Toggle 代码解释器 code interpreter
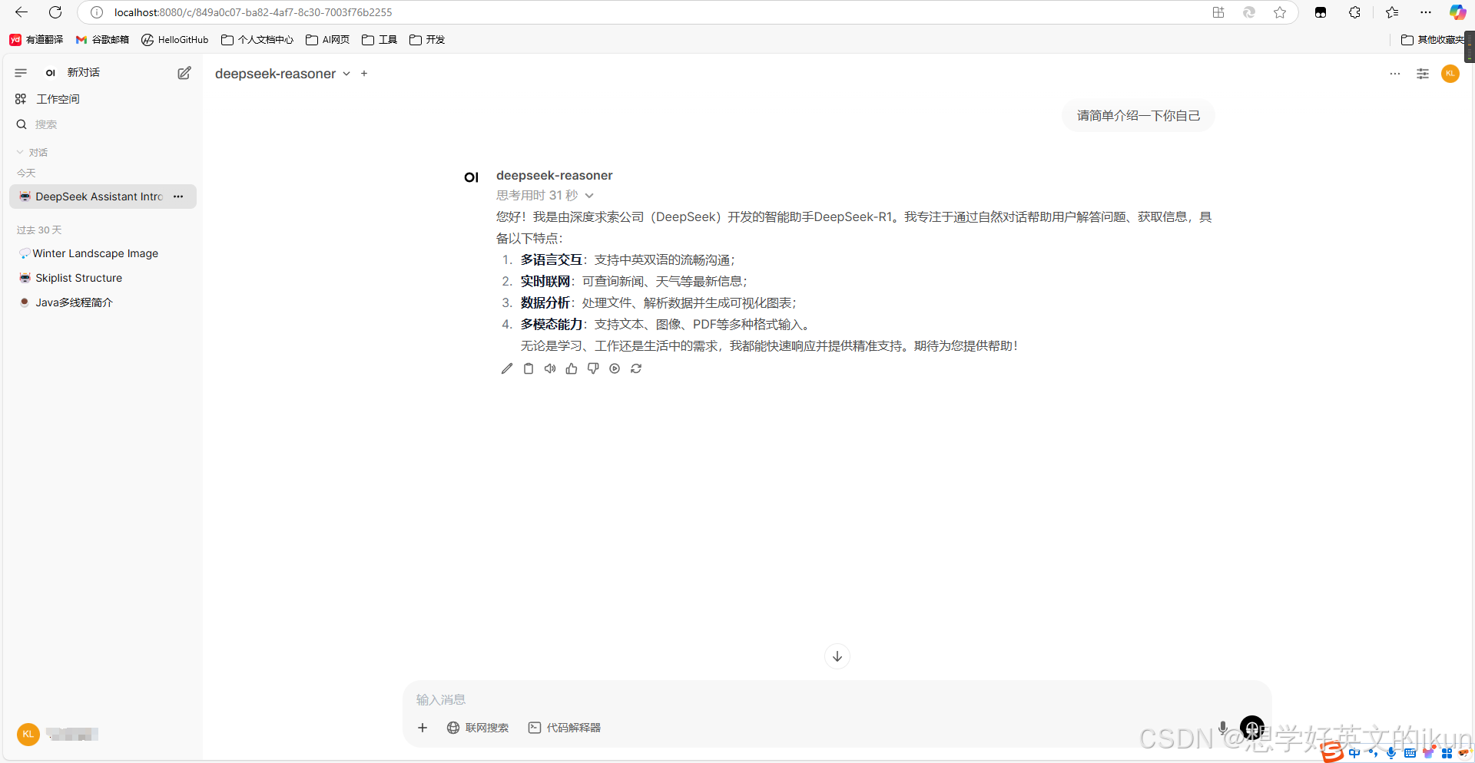Image resolution: width=1475 pixels, height=763 pixels. click(x=565, y=728)
